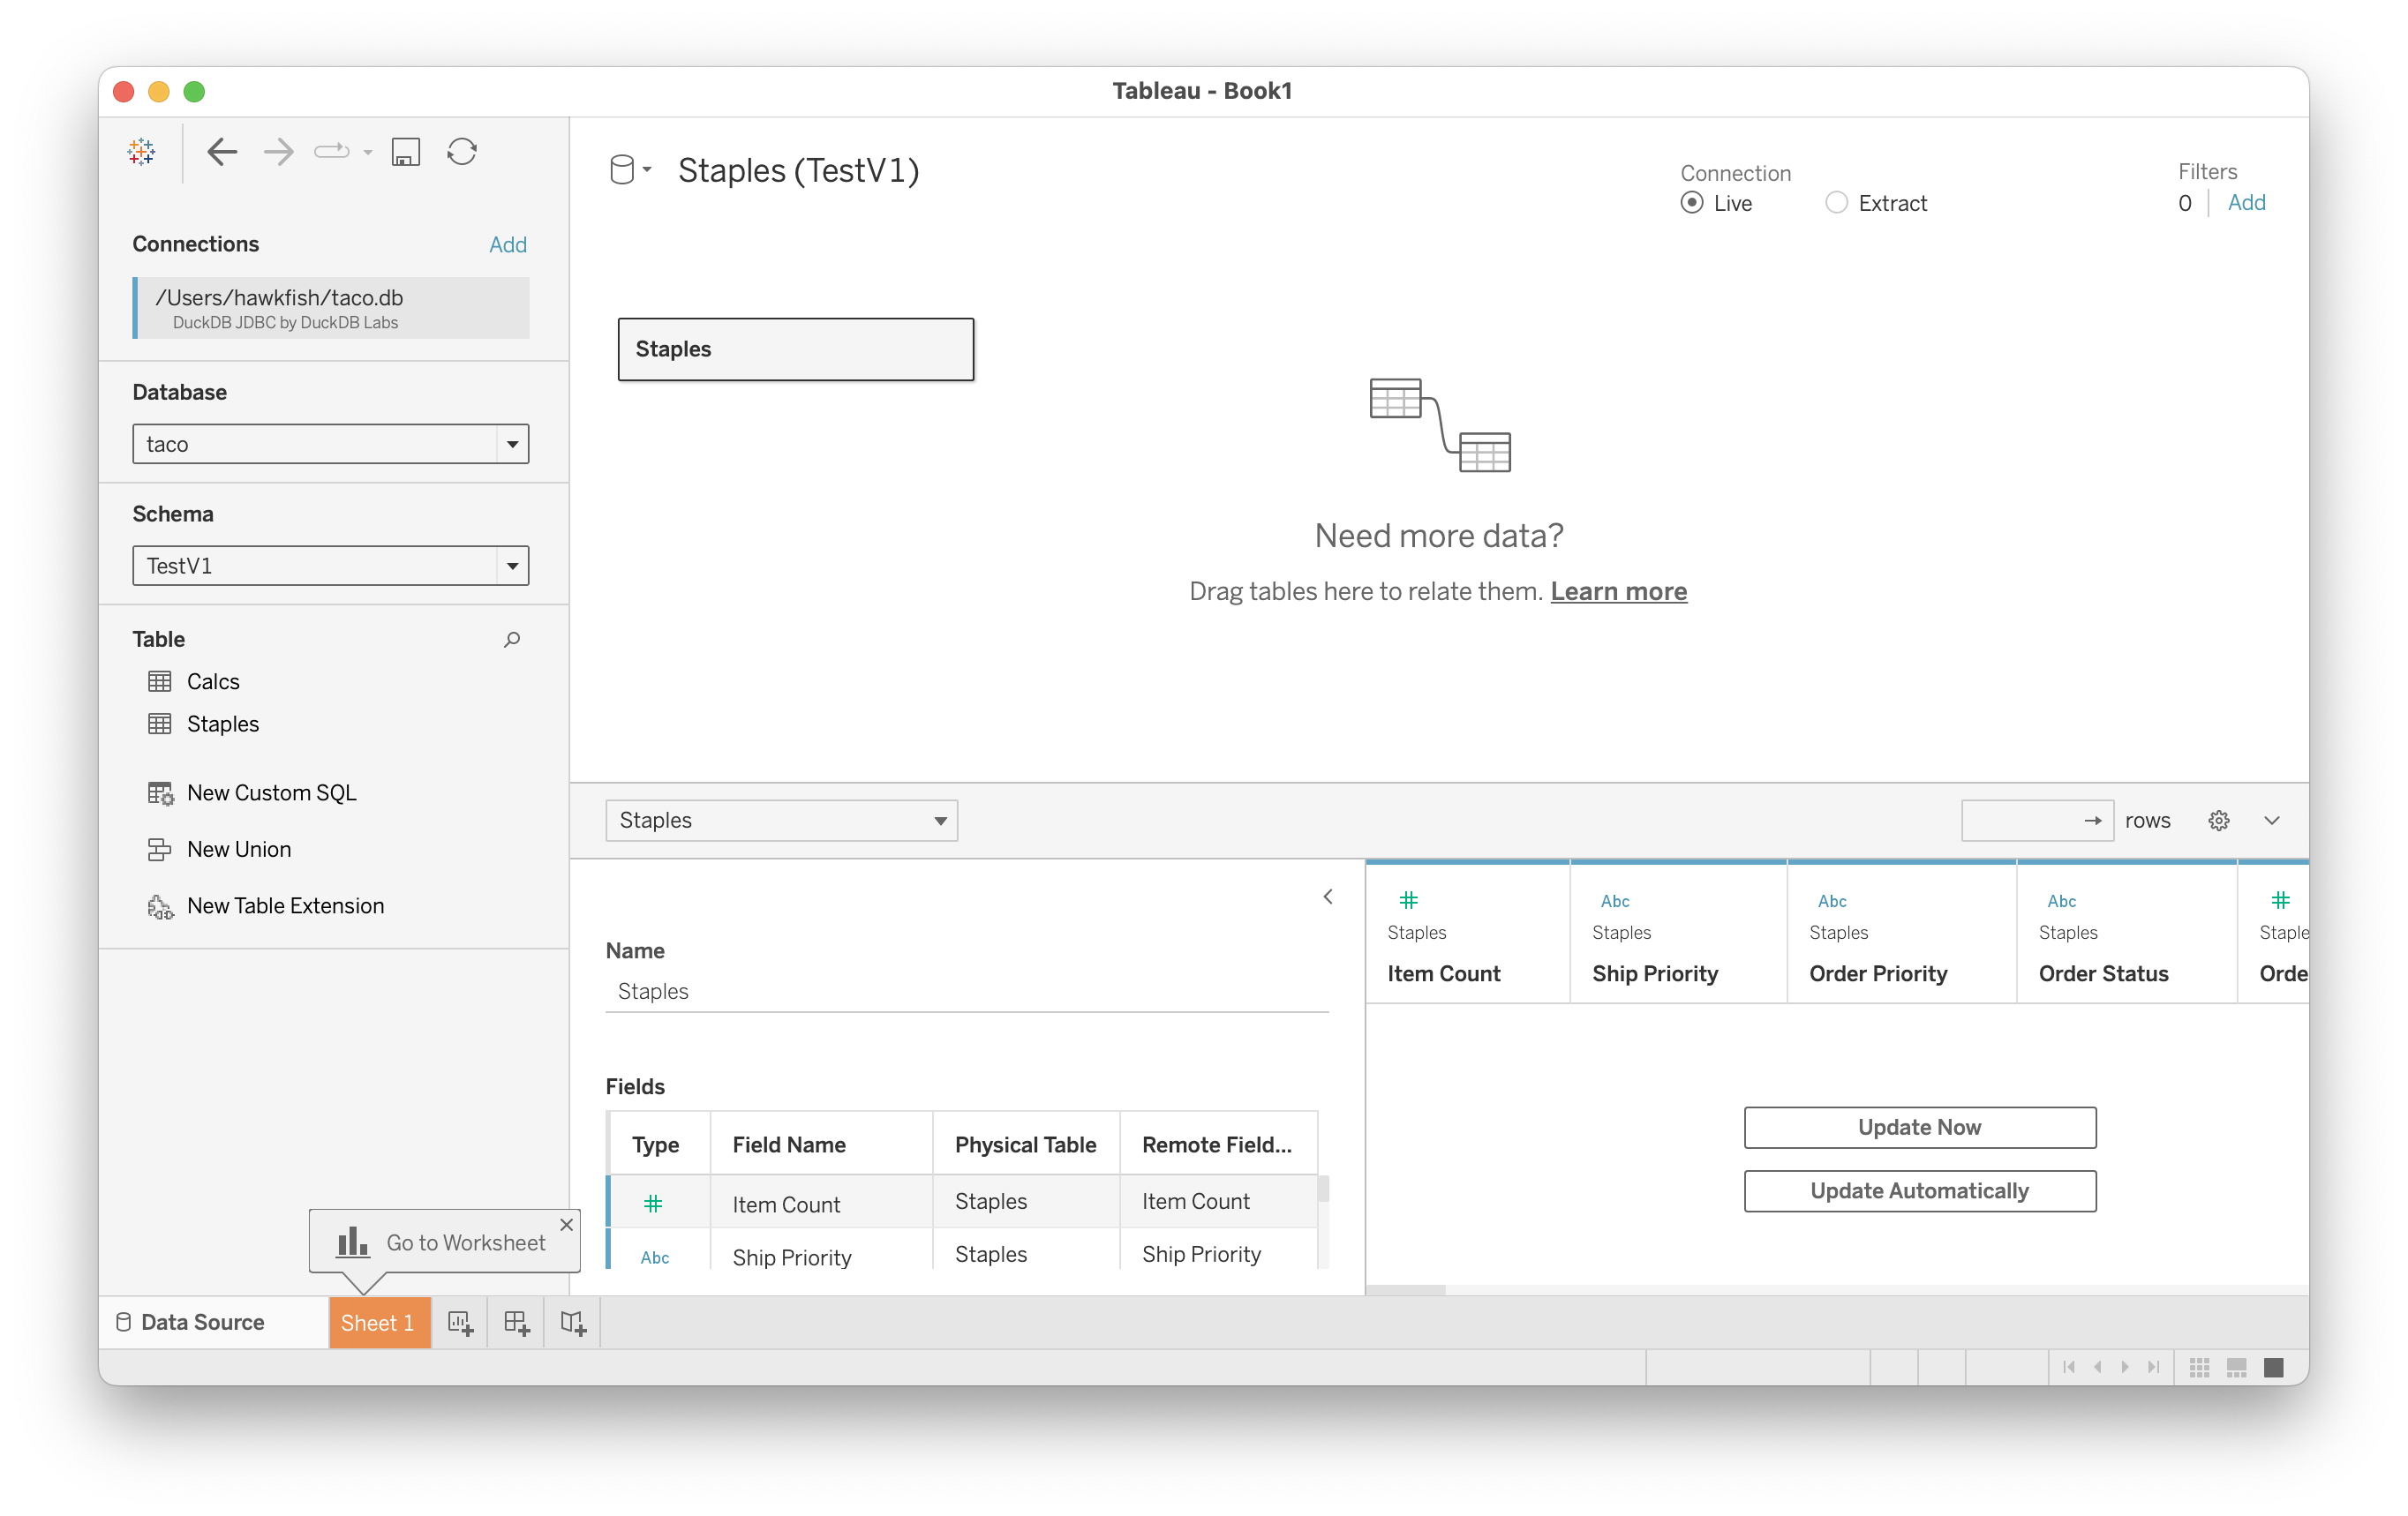Change the data type icon of Item Count column
The height and width of the screenshot is (1516, 2408).
point(1408,900)
